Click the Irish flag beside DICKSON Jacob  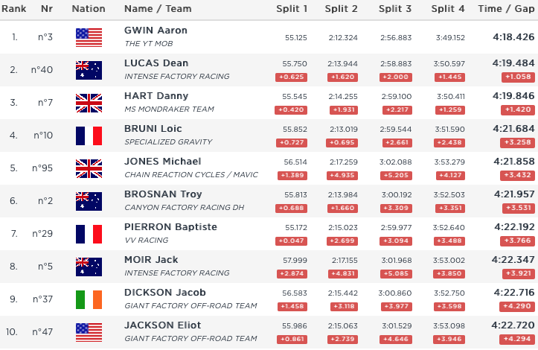89,299
